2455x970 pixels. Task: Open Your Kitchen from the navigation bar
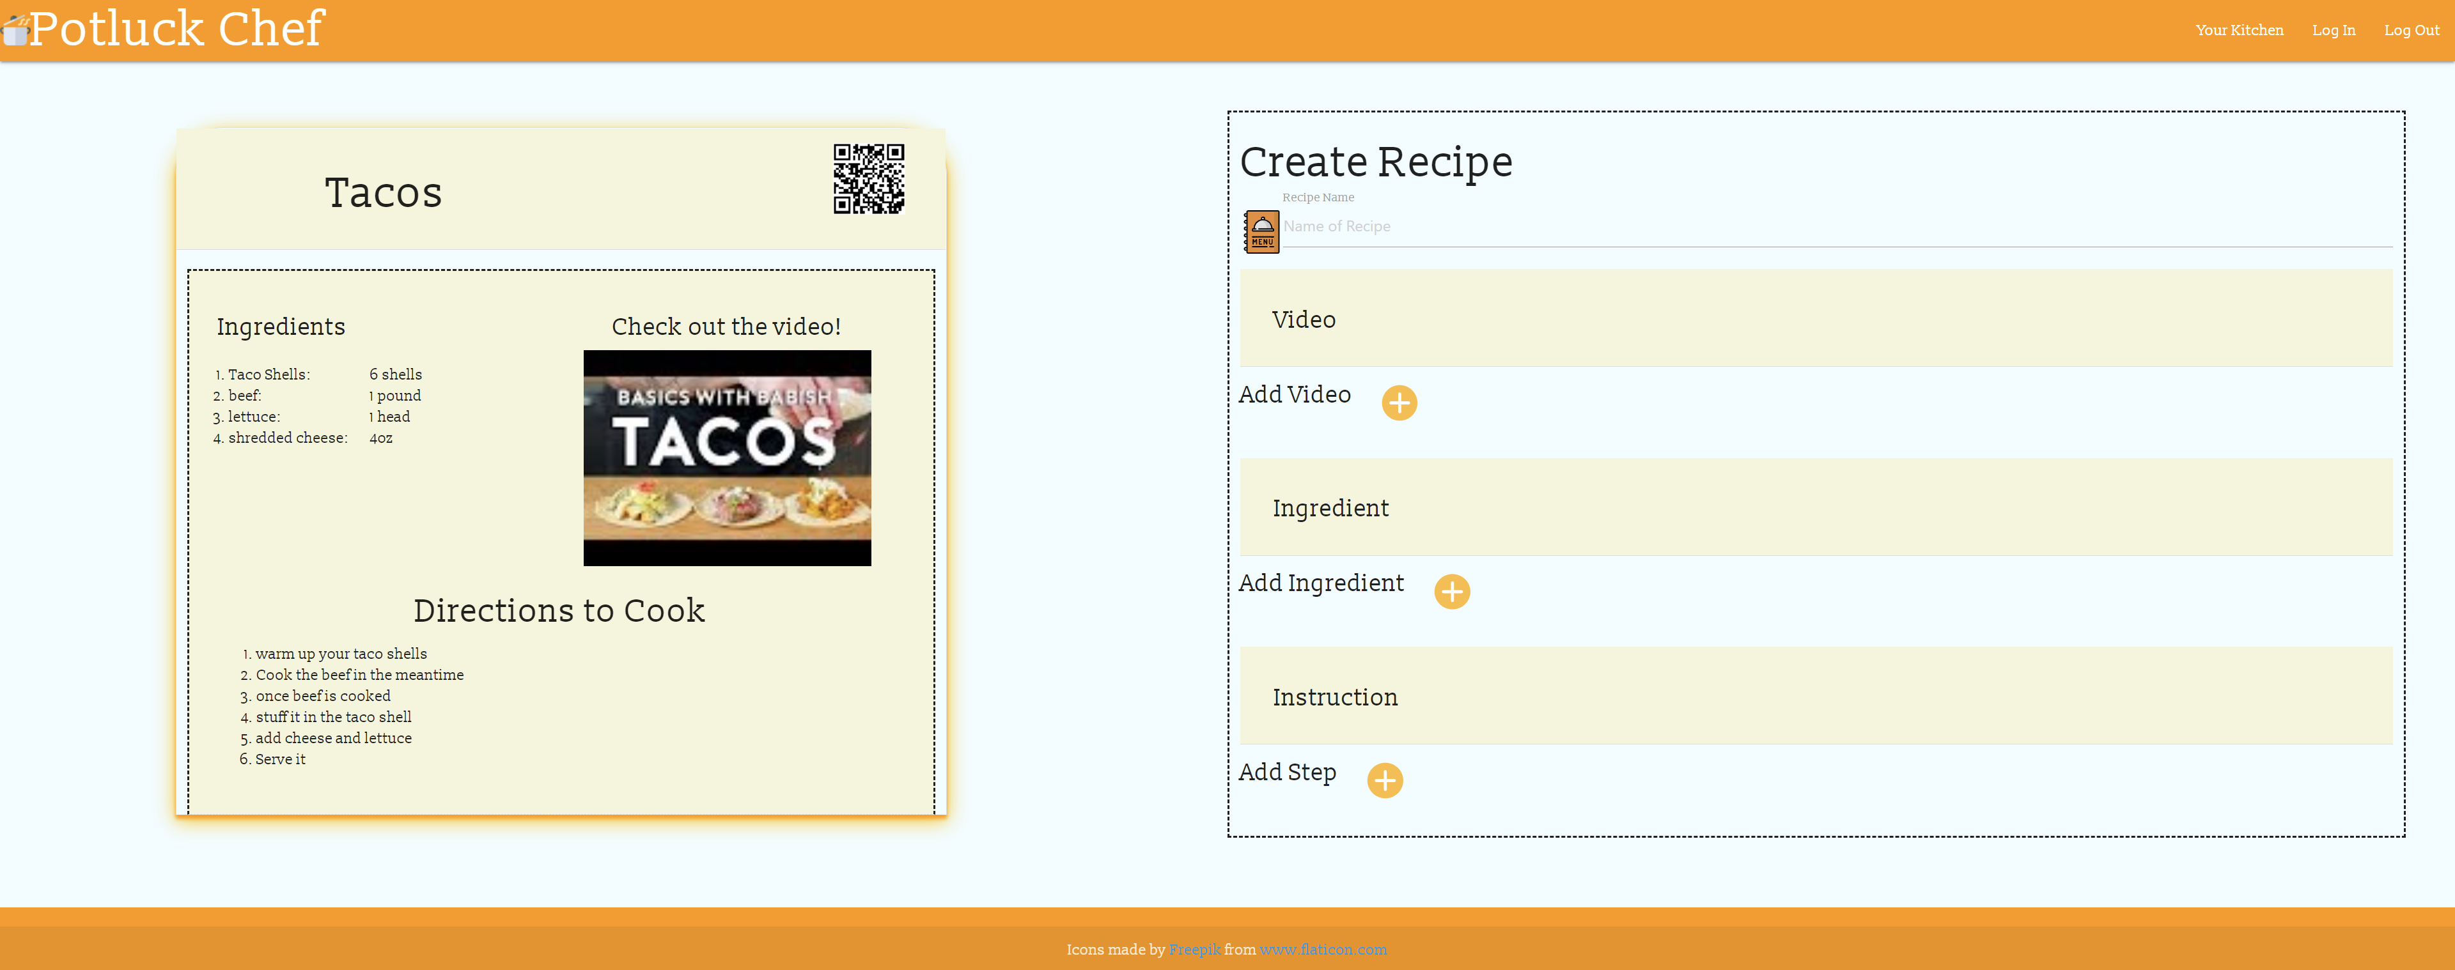(x=2239, y=31)
